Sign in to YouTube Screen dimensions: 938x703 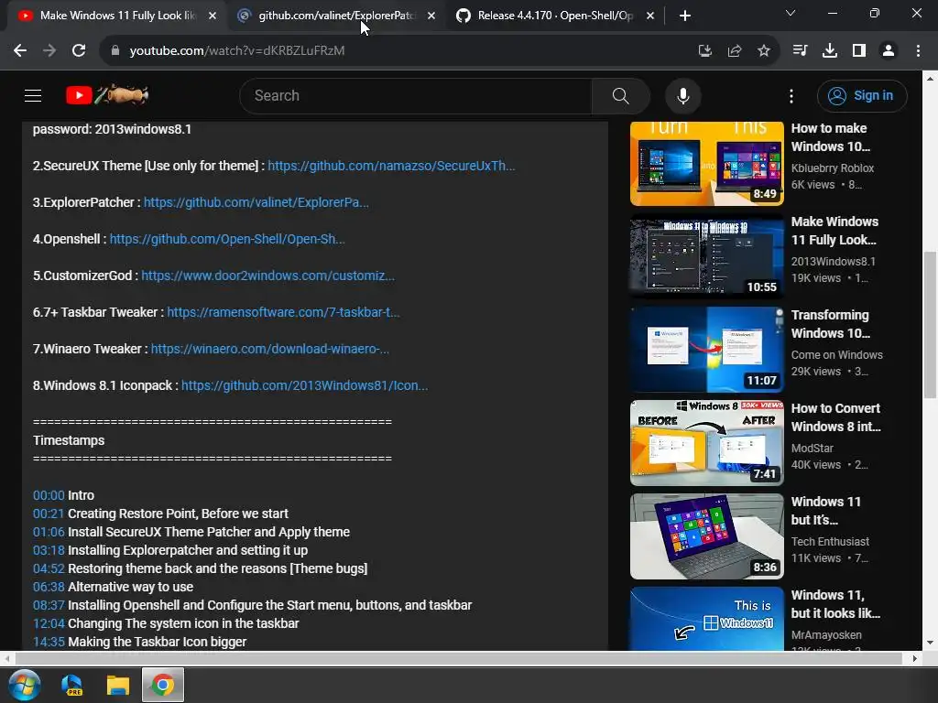click(862, 95)
